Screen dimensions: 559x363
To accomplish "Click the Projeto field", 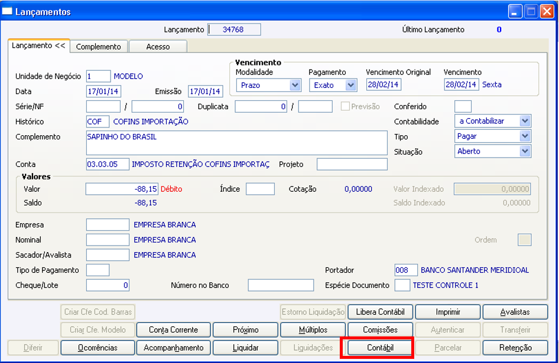I will click(x=352, y=164).
